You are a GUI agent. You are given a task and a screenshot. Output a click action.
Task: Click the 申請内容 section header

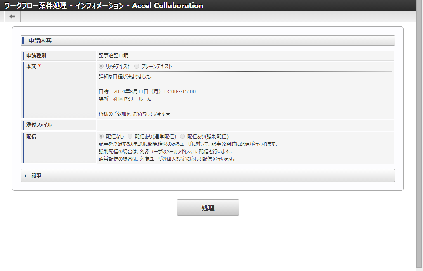40,40
